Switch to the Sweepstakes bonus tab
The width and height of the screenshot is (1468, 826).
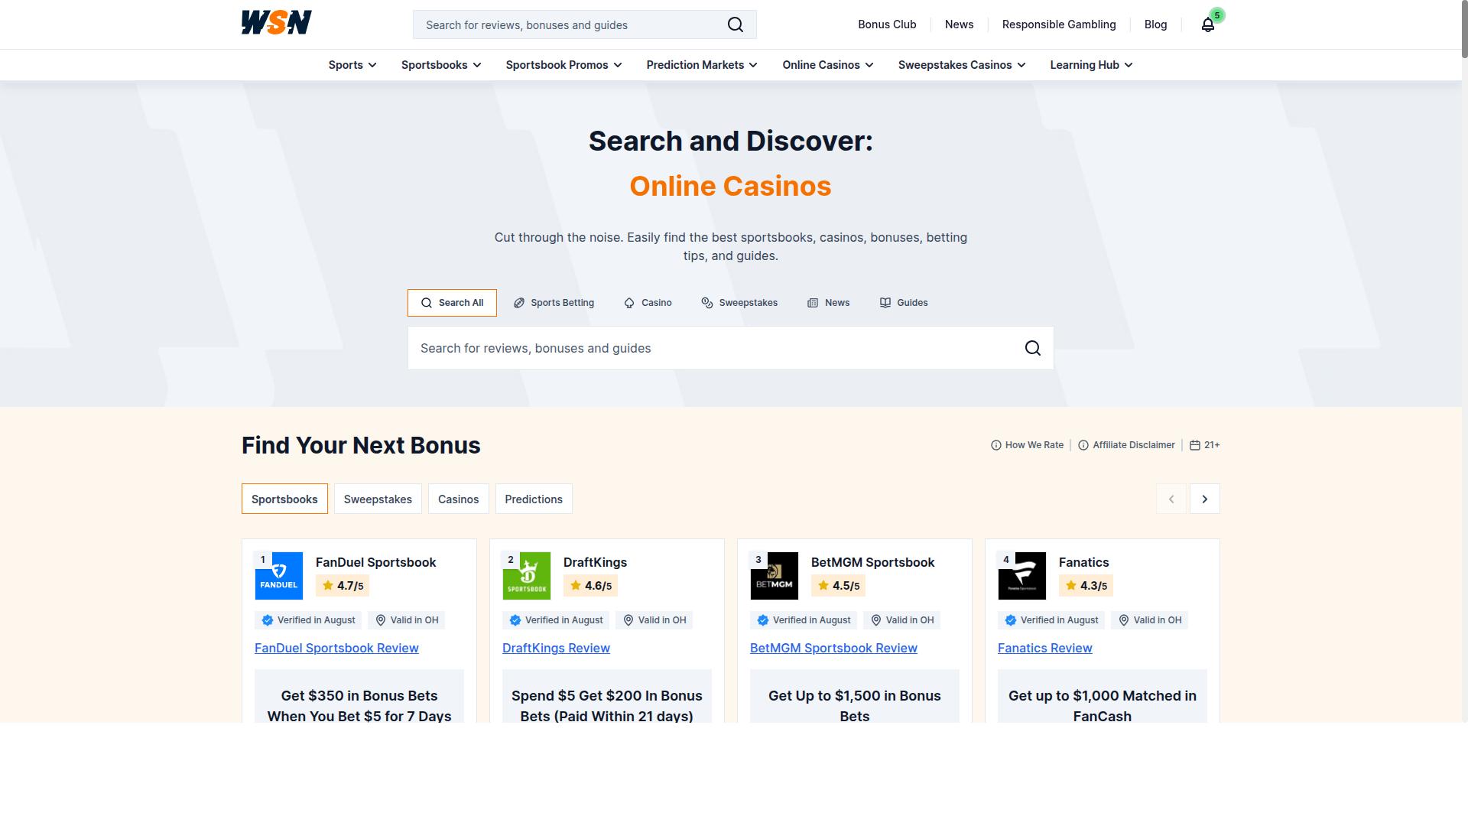pos(378,499)
